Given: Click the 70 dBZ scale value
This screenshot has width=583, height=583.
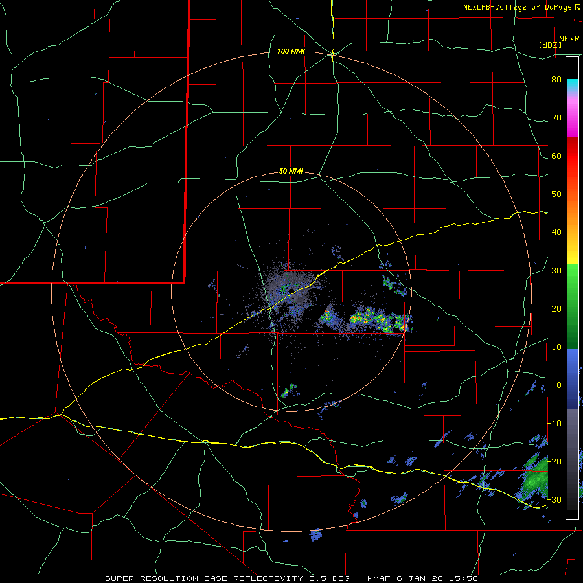Looking at the screenshot, I should tap(556, 118).
